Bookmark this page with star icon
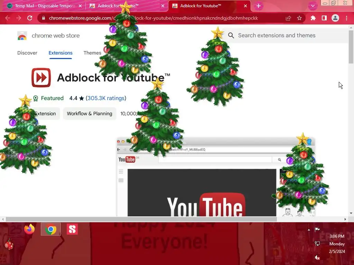 299,18
